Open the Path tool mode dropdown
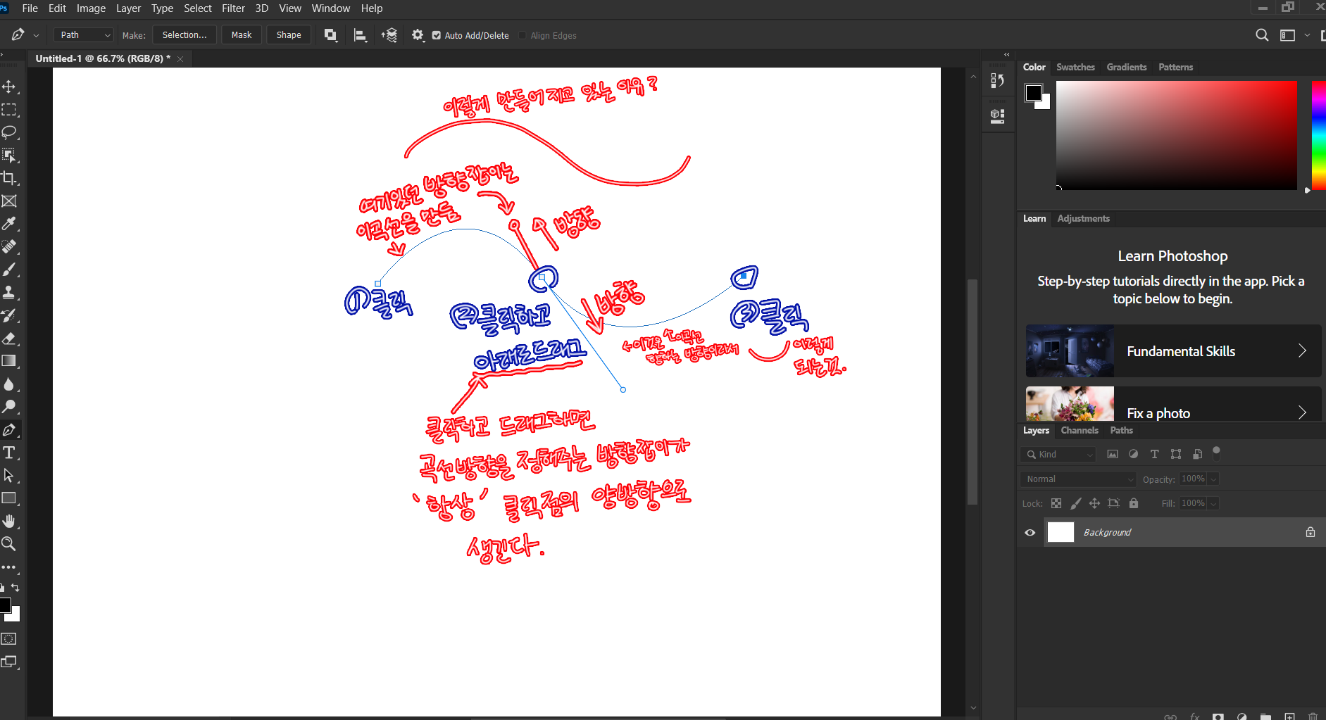This screenshot has width=1326, height=720. tap(85, 35)
